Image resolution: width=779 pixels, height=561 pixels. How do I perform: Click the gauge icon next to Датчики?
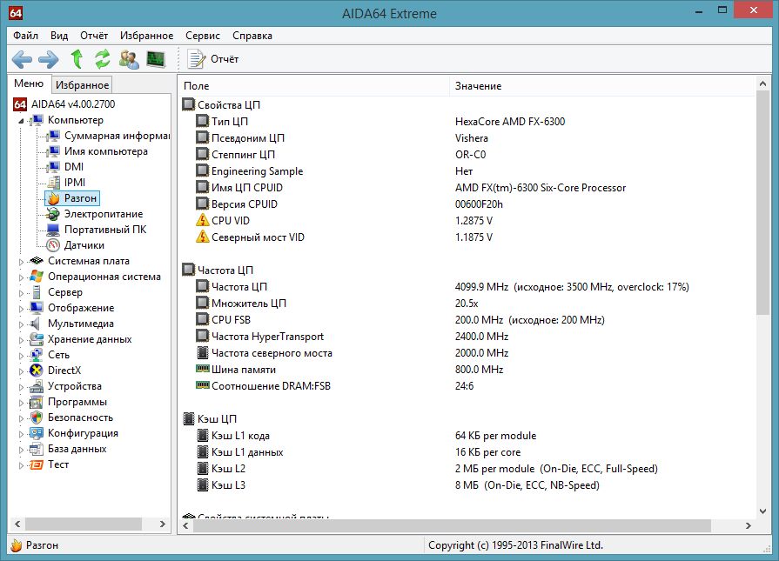click(53, 245)
